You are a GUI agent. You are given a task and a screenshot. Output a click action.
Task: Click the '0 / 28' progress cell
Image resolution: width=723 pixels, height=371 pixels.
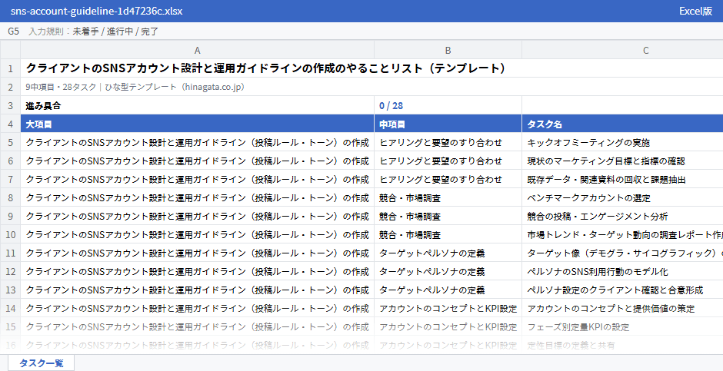point(448,105)
